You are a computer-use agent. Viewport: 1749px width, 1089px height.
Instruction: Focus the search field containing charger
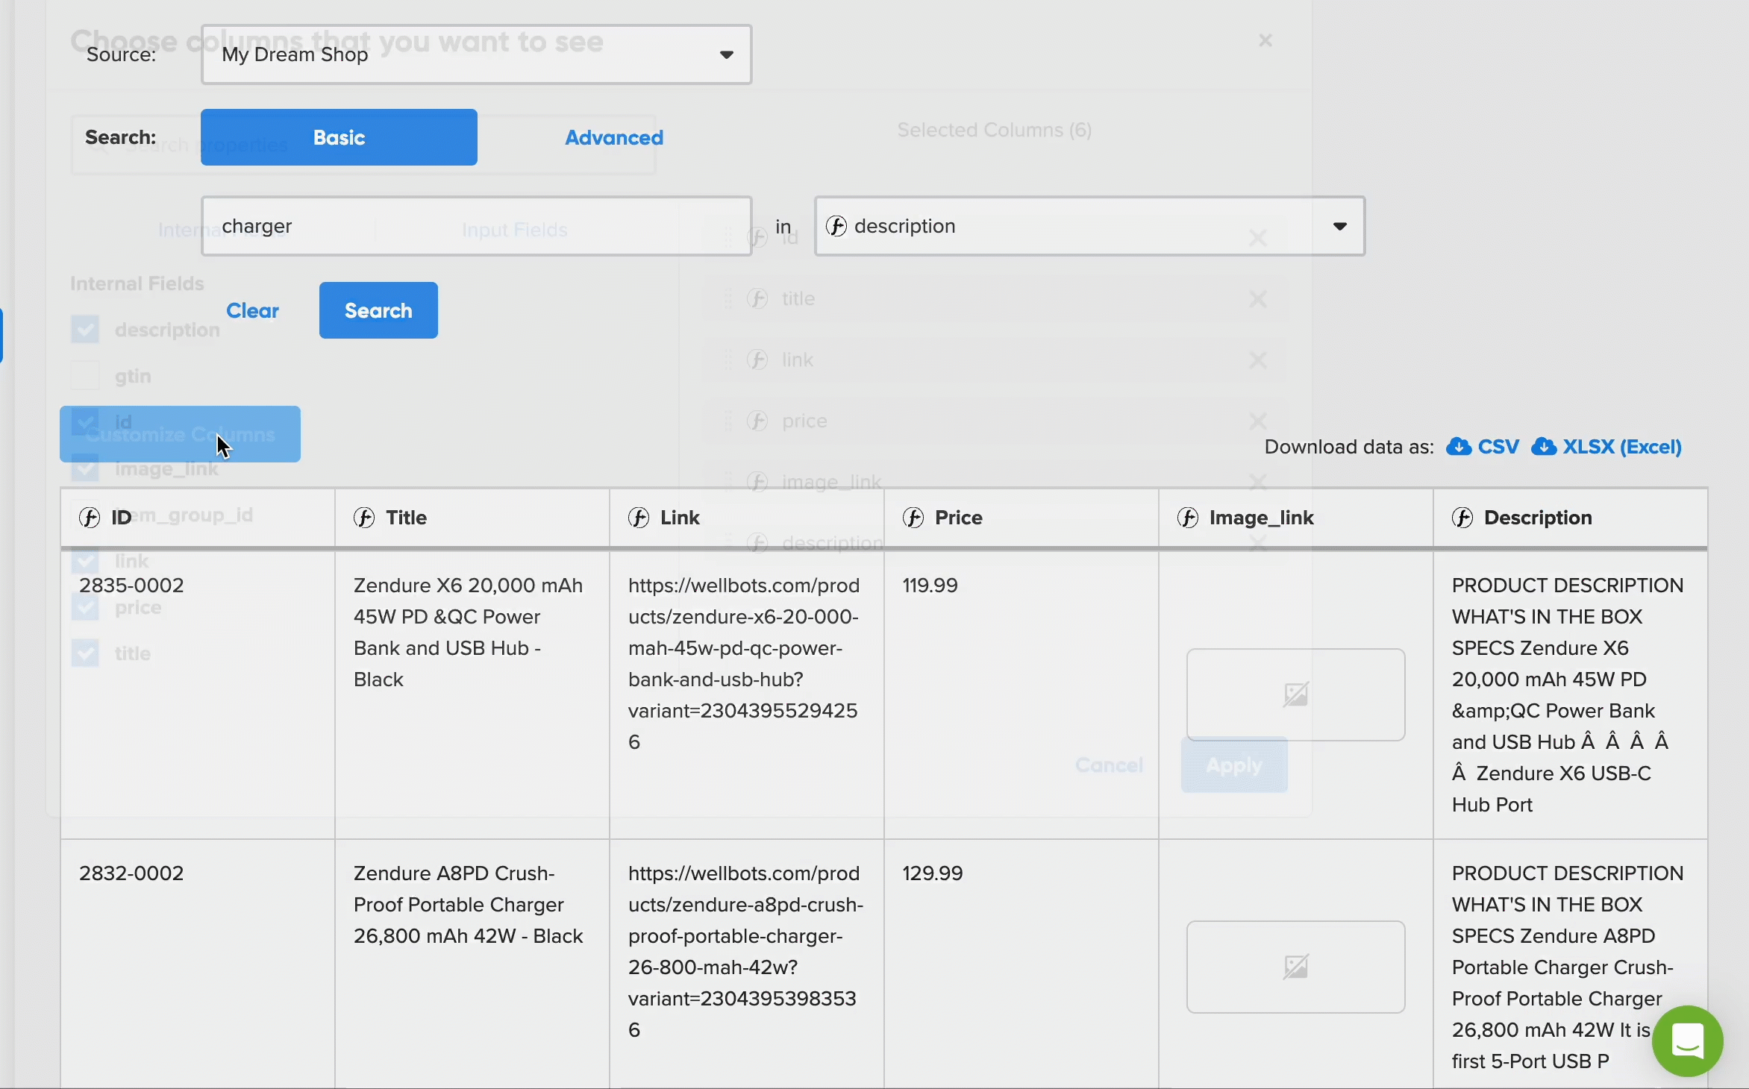(x=476, y=226)
